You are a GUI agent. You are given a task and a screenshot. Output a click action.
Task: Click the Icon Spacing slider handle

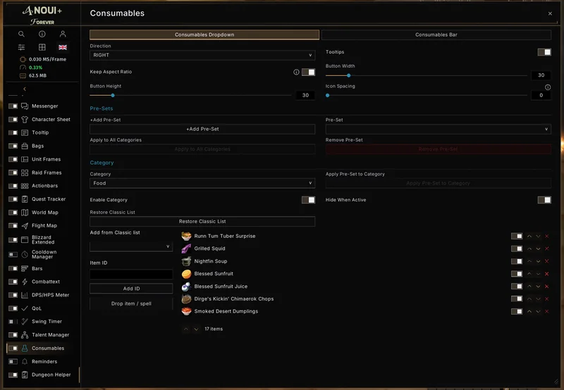(x=327, y=95)
